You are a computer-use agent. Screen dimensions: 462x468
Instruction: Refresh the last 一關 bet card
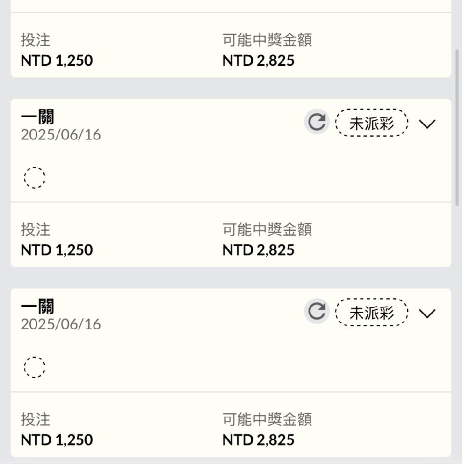[x=317, y=311]
